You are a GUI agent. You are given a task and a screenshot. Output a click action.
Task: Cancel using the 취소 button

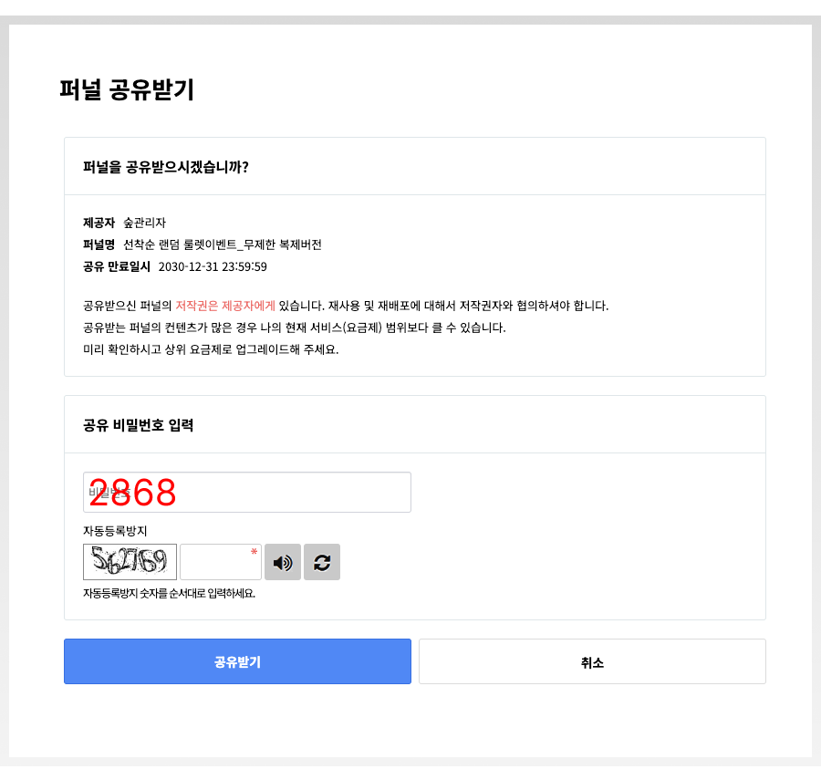[x=592, y=661]
